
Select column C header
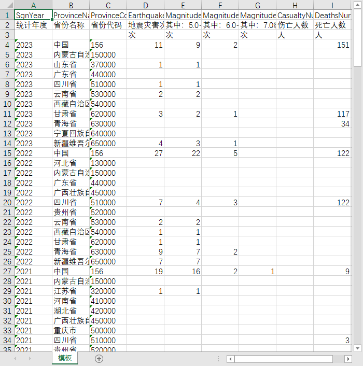click(108, 5)
